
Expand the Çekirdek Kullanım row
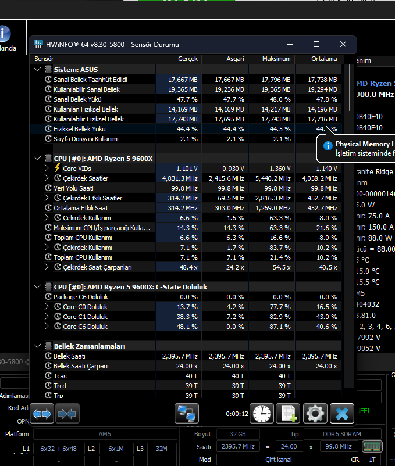tap(47, 217)
